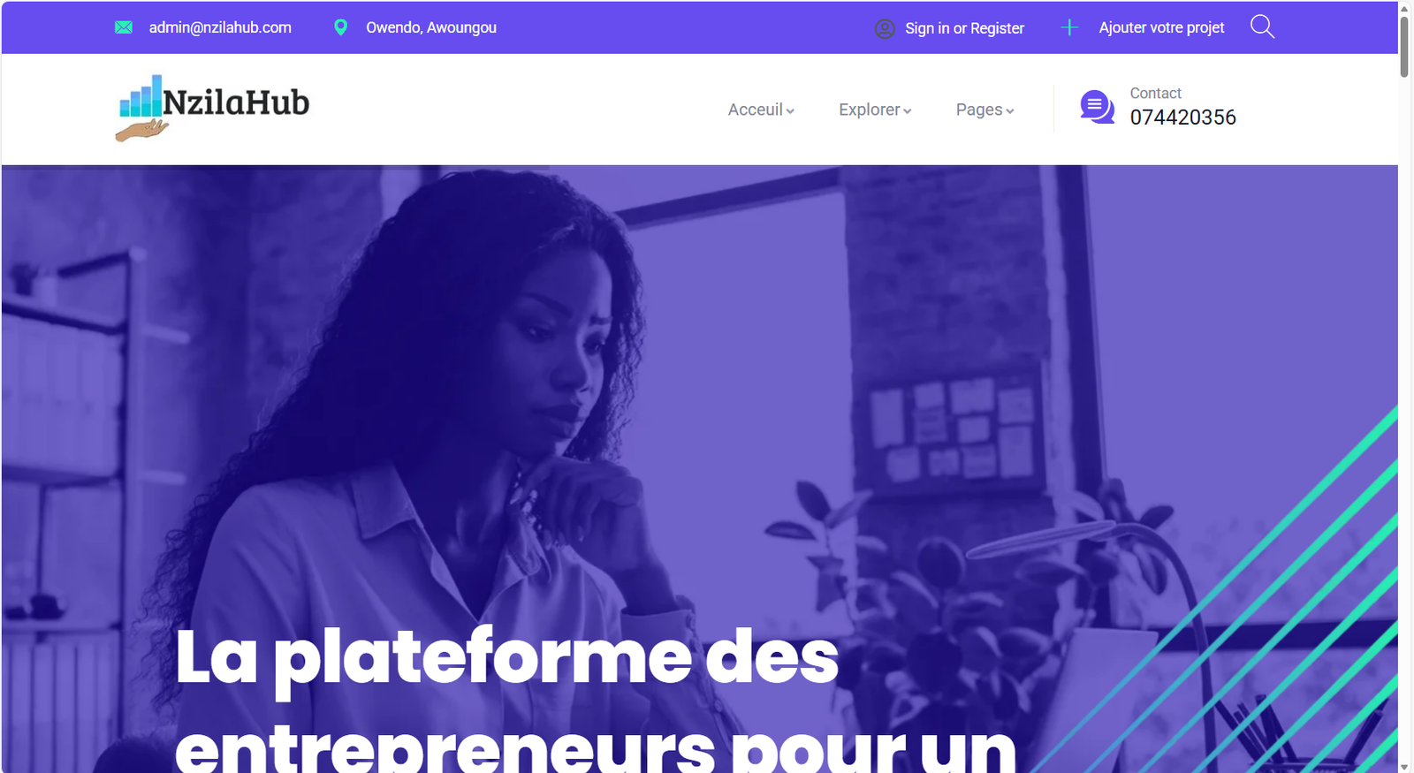Click the Contact label

point(1155,93)
